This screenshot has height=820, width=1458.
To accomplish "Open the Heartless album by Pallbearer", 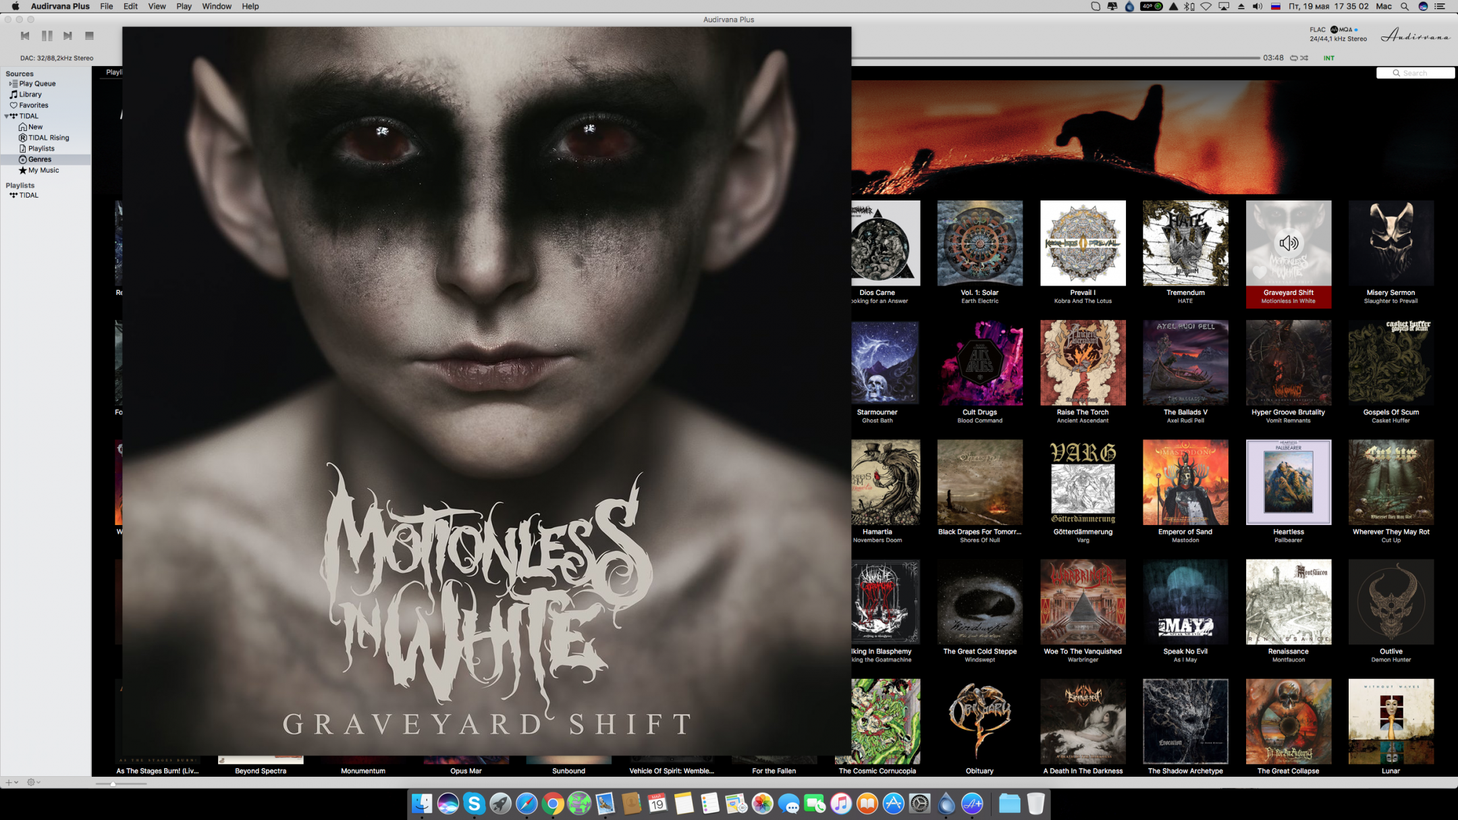I will [x=1289, y=482].
